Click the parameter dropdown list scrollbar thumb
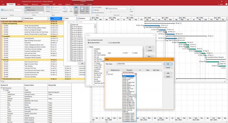The image size is (228, 123). tap(135, 96)
